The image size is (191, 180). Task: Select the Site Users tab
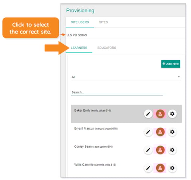point(80,22)
